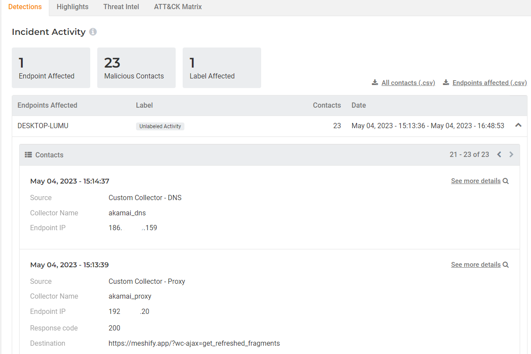This screenshot has width=531, height=354.
Task: Select the 23 Malicious Contacts card
Action: pos(136,68)
